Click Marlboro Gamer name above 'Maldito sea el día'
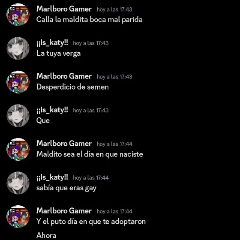Screen dimensions: 240x240 tap(64, 144)
